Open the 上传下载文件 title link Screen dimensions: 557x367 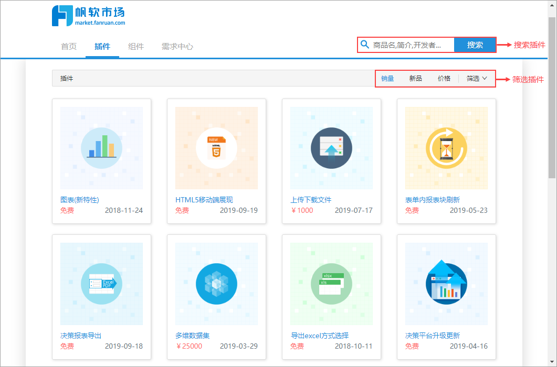point(311,200)
